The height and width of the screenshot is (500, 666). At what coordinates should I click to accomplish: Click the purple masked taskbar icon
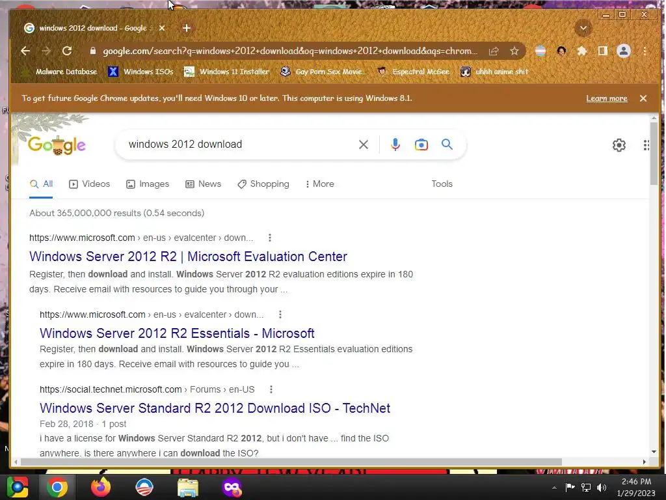[x=232, y=487]
